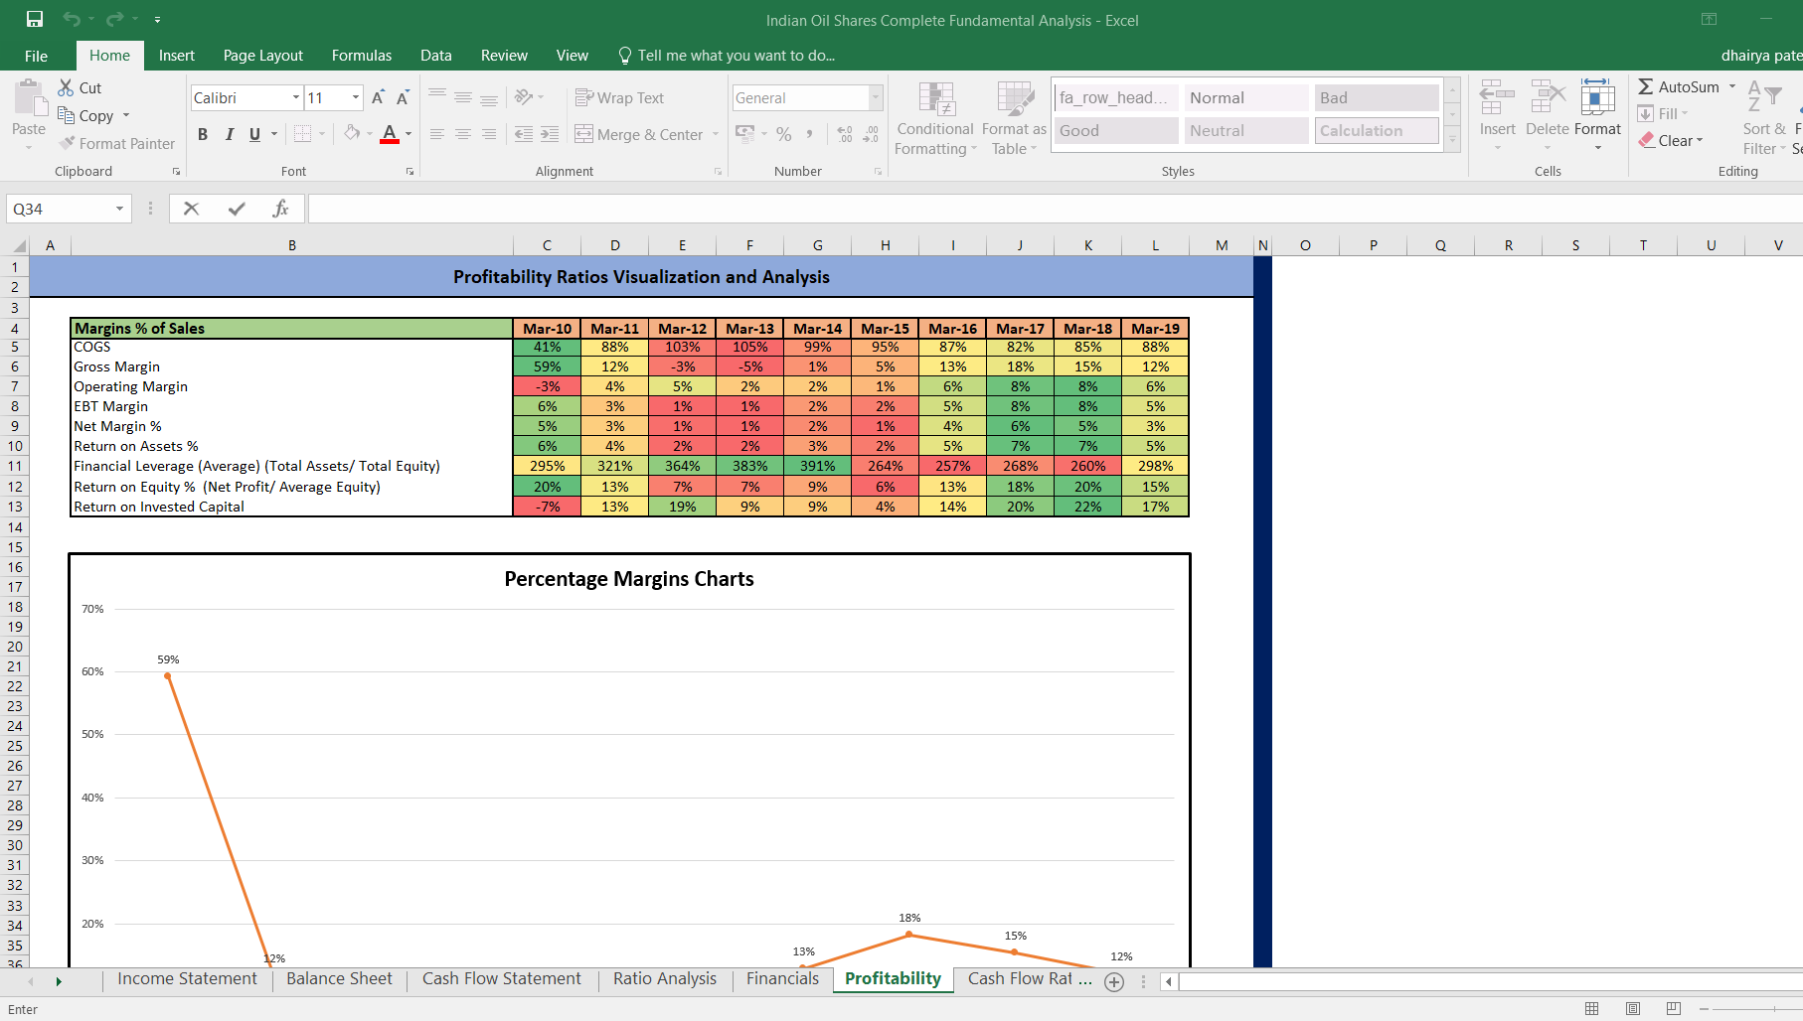
Task: Toggle align left
Action: [437, 133]
